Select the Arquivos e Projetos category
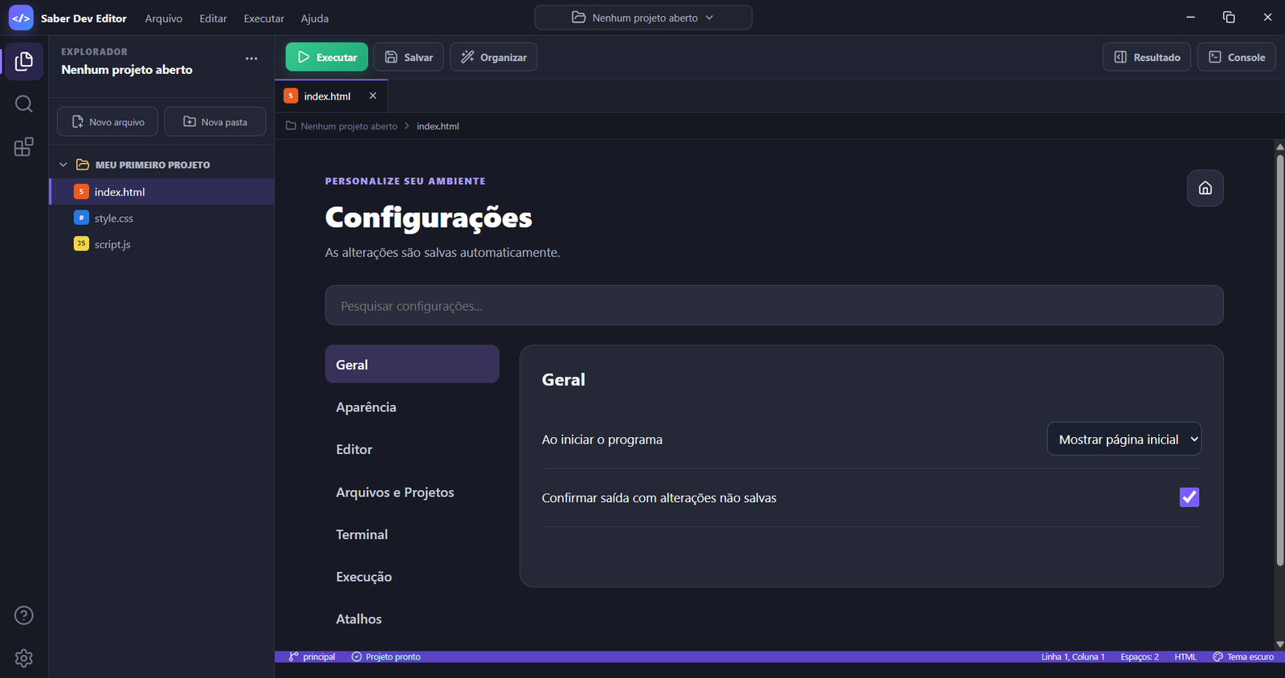 click(x=412, y=492)
